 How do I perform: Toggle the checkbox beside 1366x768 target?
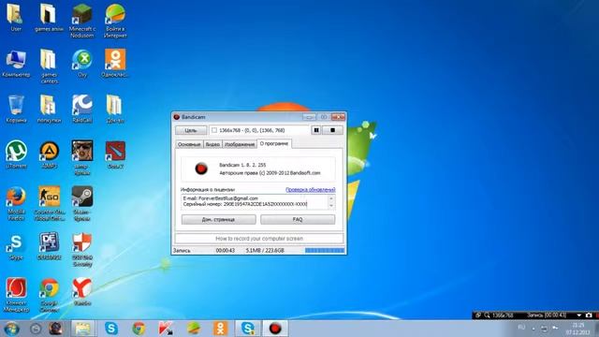click(x=214, y=130)
